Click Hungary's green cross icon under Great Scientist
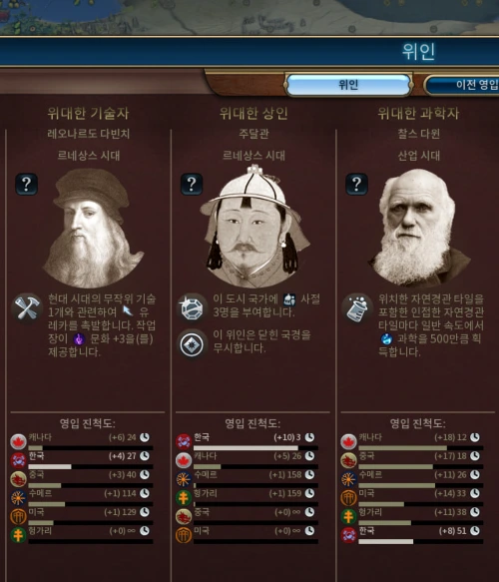The height and width of the screenshot is (582, 499). pyautogui.click(x=348, y=517)
